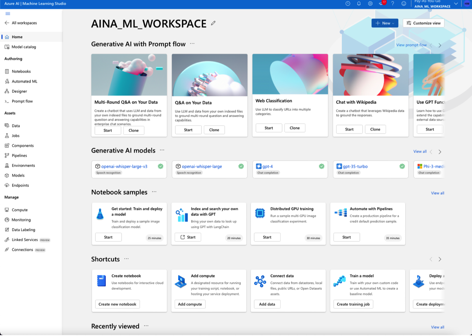
Task: Click the HM user avatar
Action: (x=466, y=4)
